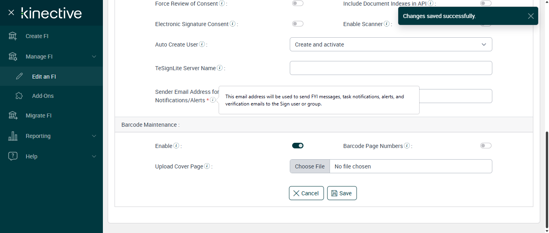Click info icon next to Upload Cover Page
Screen dimensions: 549x233
207,166
